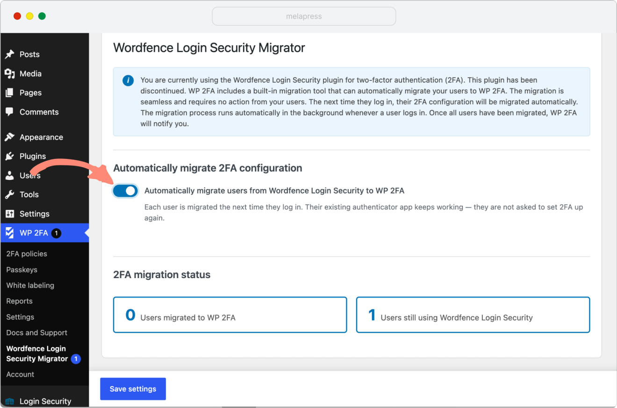Screen dimensions: 617x408
Task: Click the Media library icon
Action: (9, 73)
